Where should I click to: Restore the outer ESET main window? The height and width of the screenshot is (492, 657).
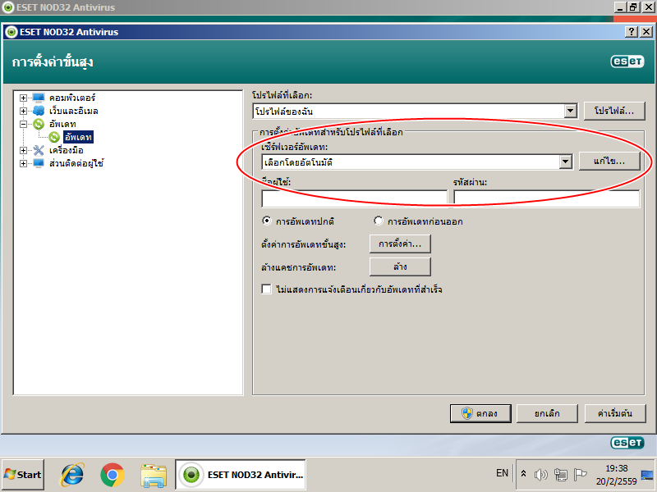coord(633,7)
